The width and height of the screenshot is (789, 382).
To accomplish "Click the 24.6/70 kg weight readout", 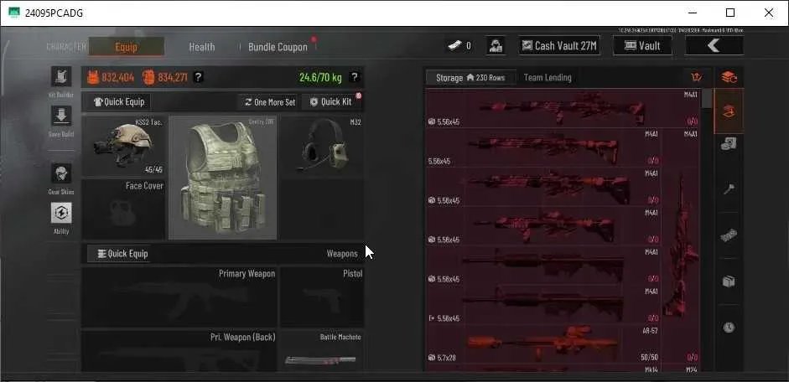I will click(x=320, y=77).
